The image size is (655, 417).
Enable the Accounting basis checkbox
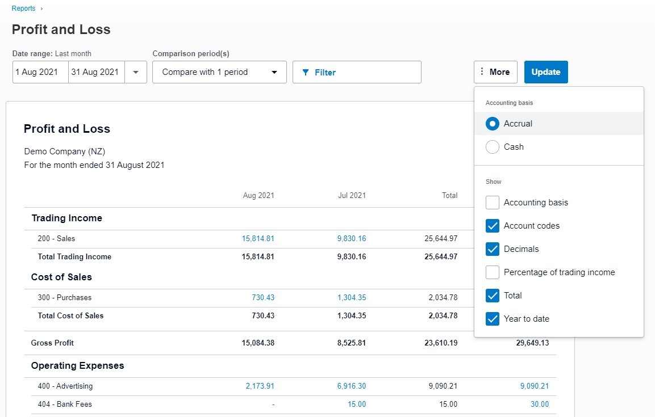click(492, 203)
